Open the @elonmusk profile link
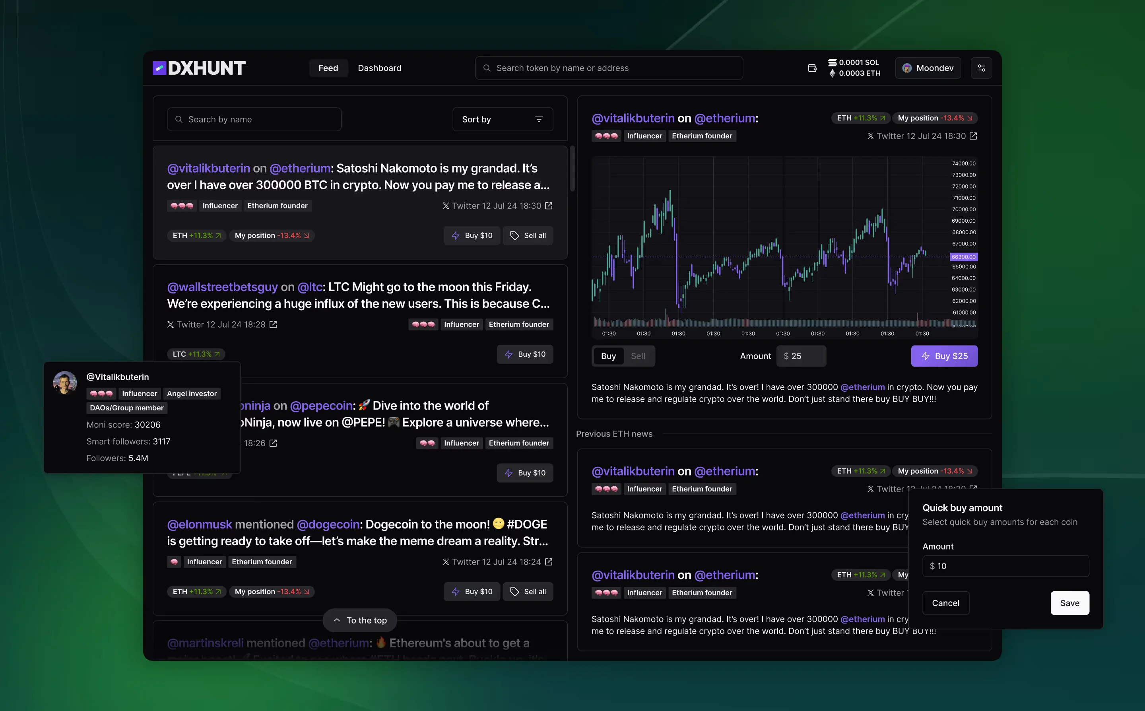 [199, 525]
